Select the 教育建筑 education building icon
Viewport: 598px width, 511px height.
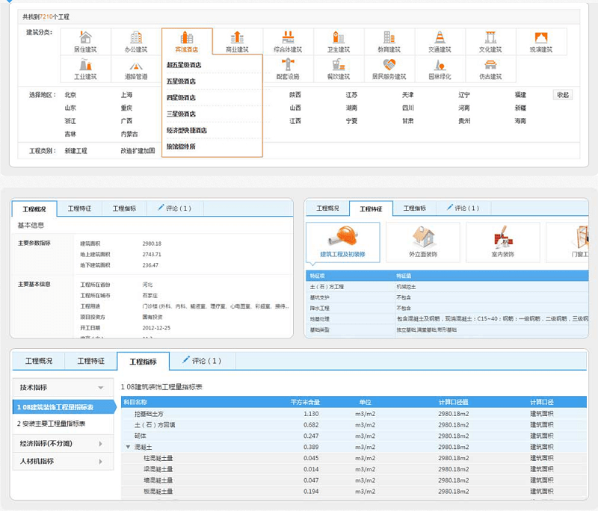pyautogui.click(x=389, y=37)
